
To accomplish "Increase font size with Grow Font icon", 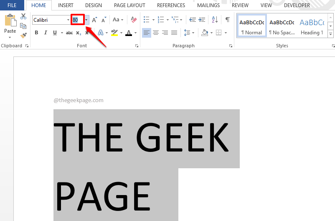I will click(94, 20).
